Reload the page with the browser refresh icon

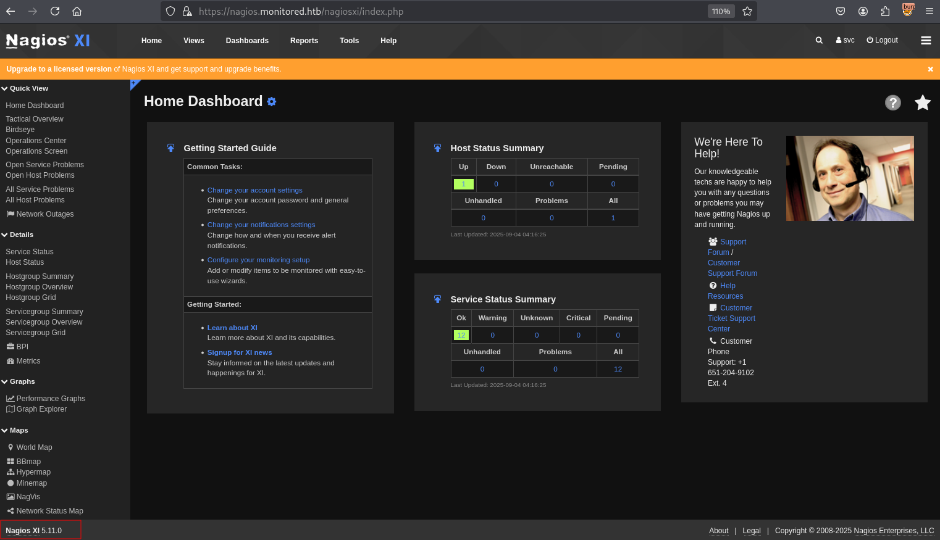coord(55,11)
